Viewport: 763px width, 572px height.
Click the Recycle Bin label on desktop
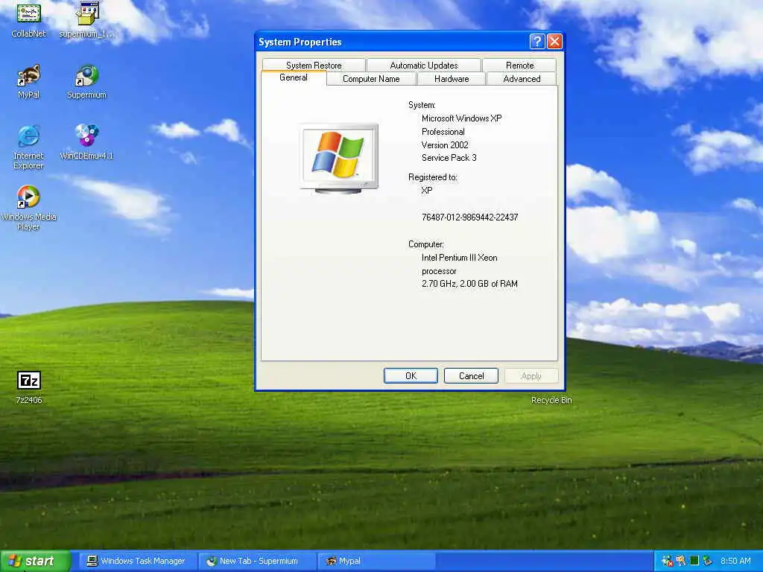click(551, 400)
